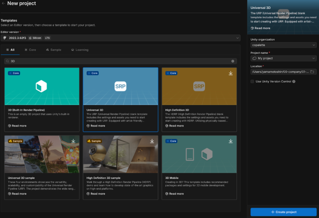Select the Universal 3D sample thumbnail
319x218 pixels.
(42, 154)
